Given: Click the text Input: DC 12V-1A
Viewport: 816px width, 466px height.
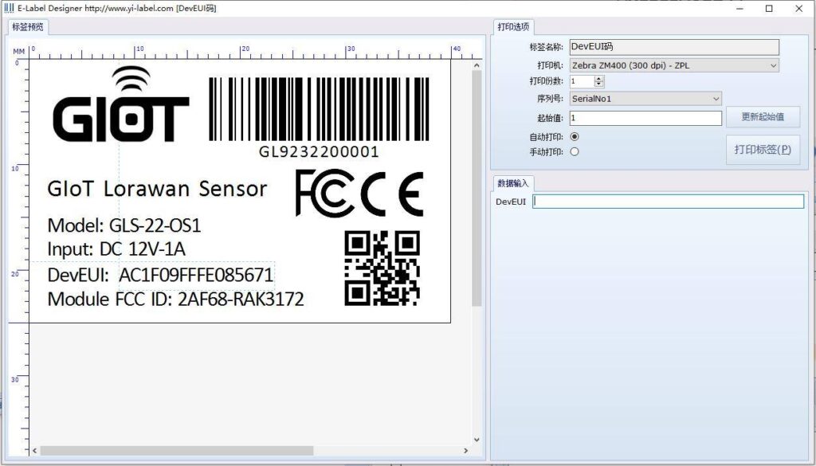Looking at the screenshot, I should [116, 249].
